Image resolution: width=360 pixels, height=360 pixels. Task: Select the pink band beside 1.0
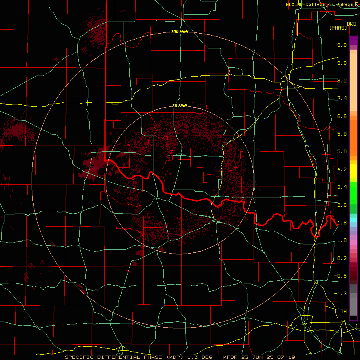pos(353,242)
